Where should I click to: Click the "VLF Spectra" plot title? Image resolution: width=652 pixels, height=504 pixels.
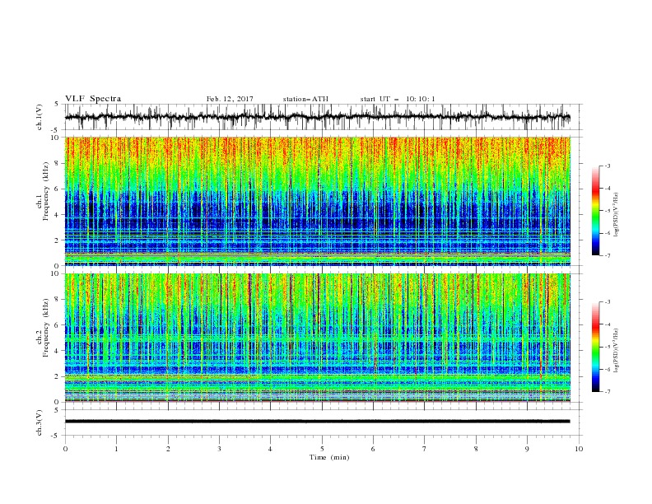[x=93, y=99]
